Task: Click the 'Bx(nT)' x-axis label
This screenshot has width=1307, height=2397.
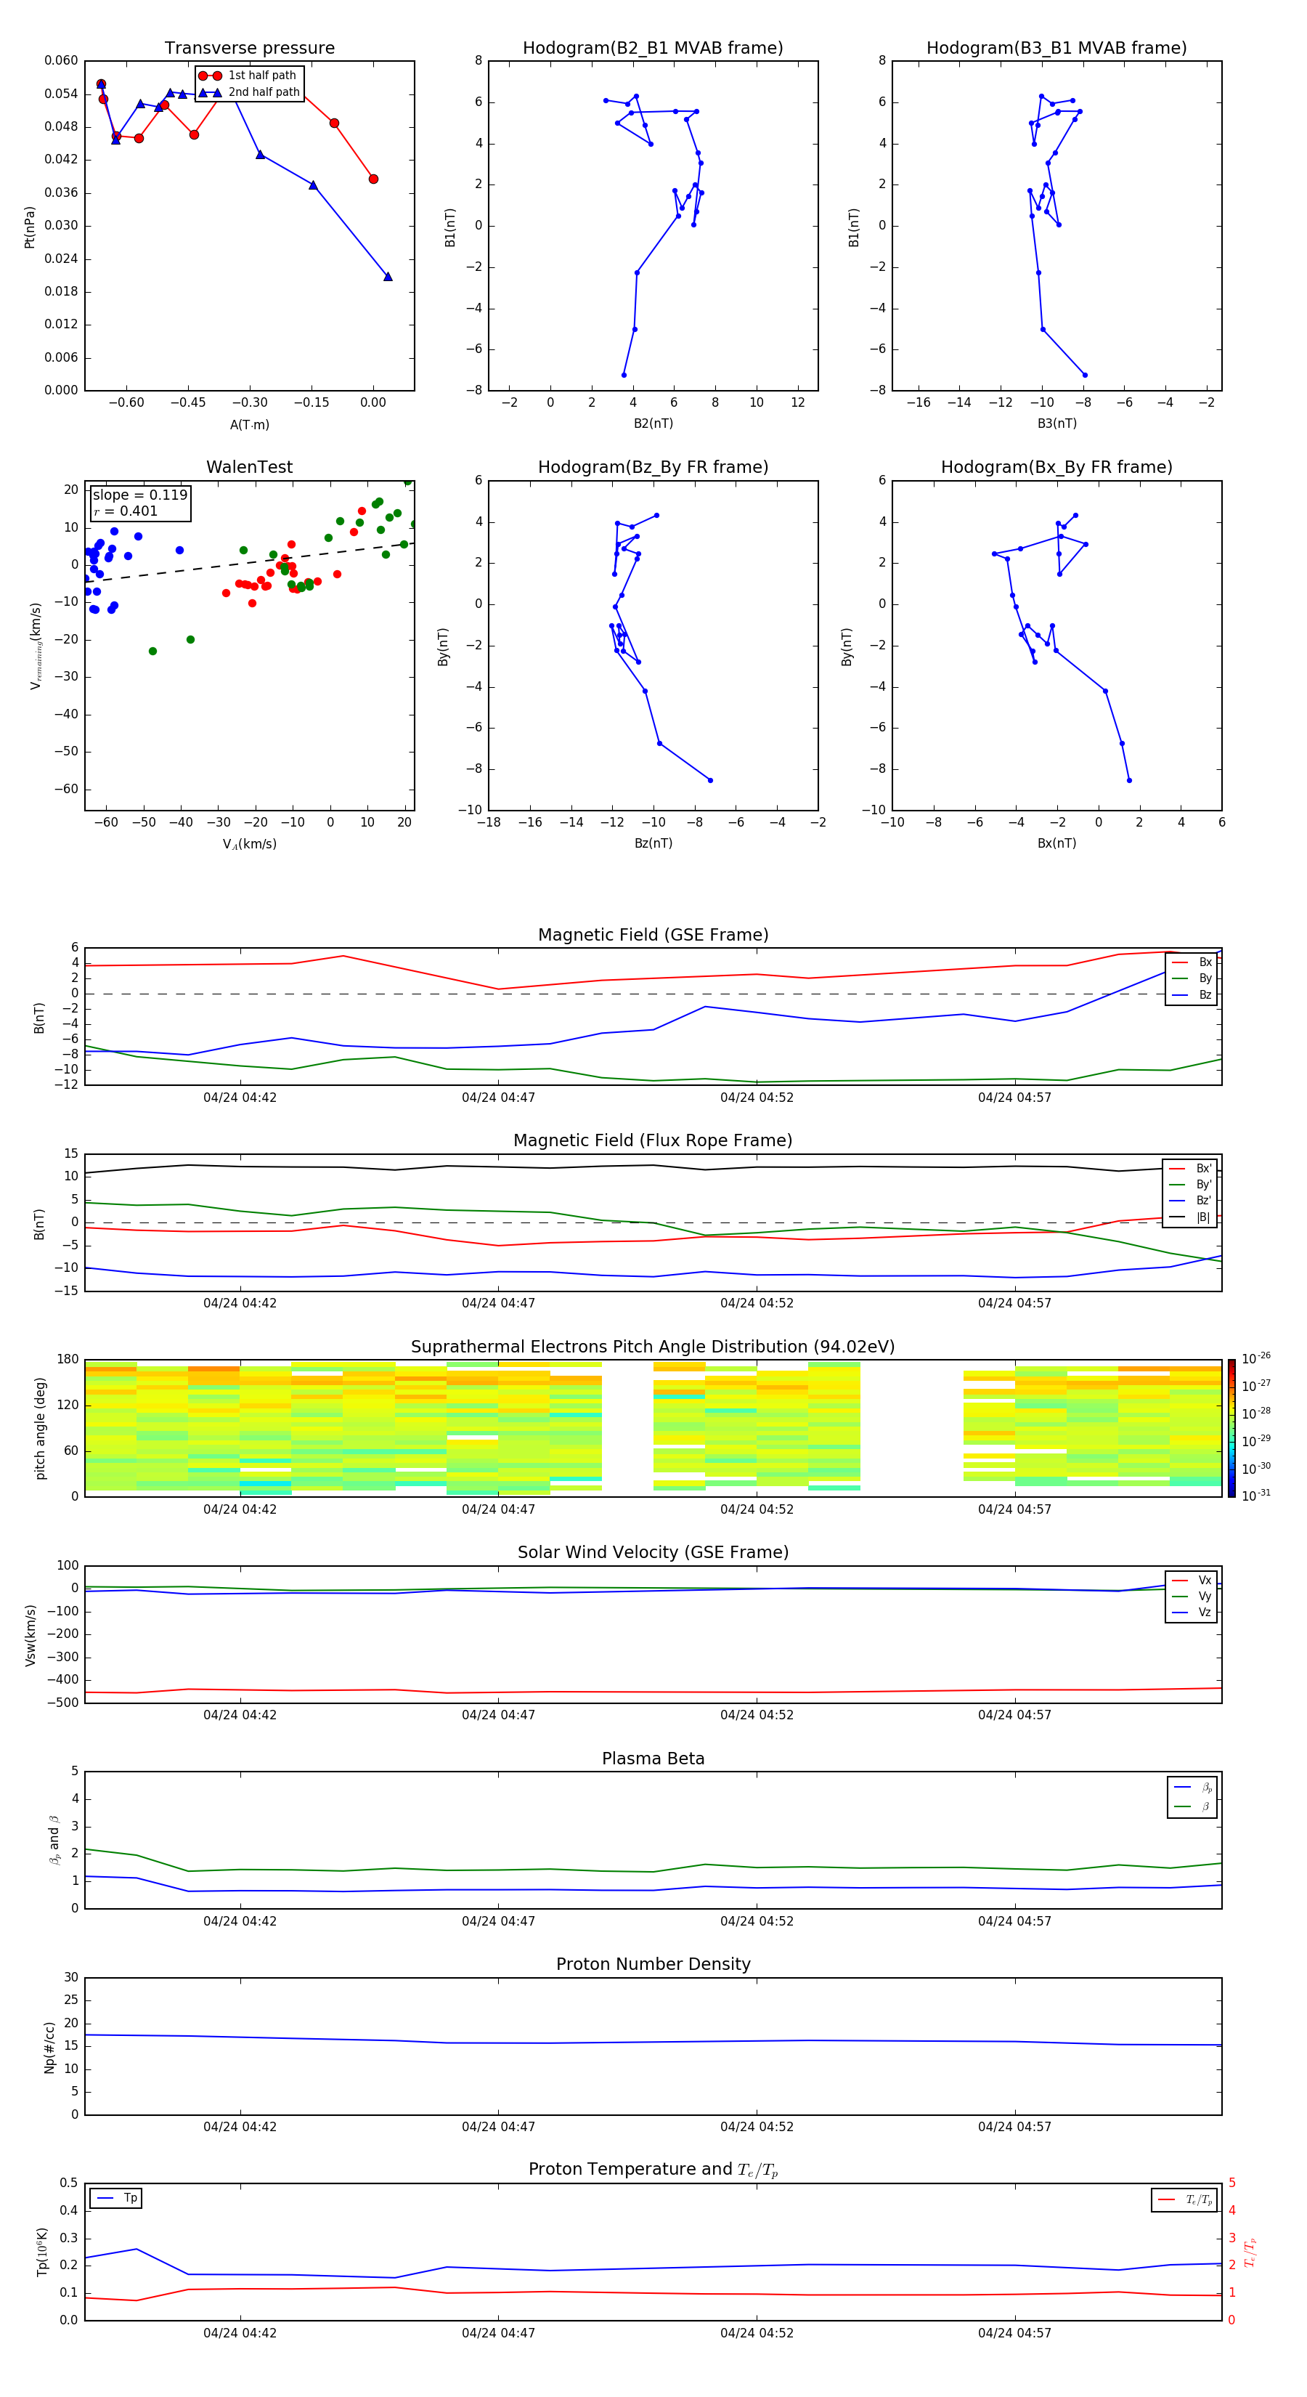Action: (x=1056, y=844)
